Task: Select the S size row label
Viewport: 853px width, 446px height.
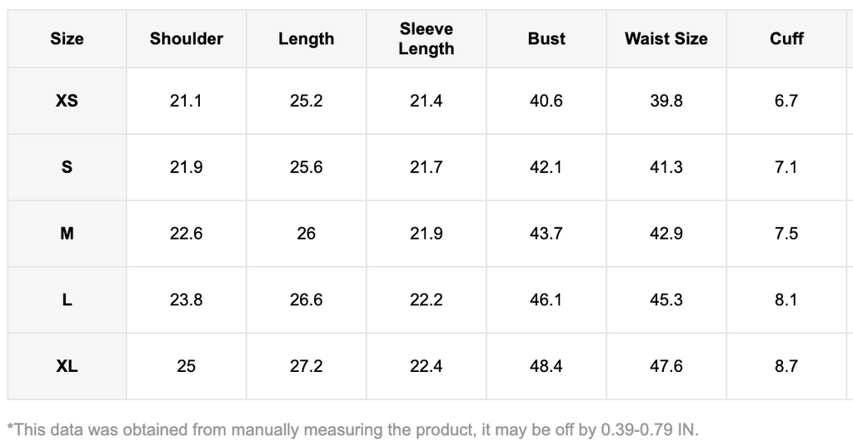Action: point(67,167)
